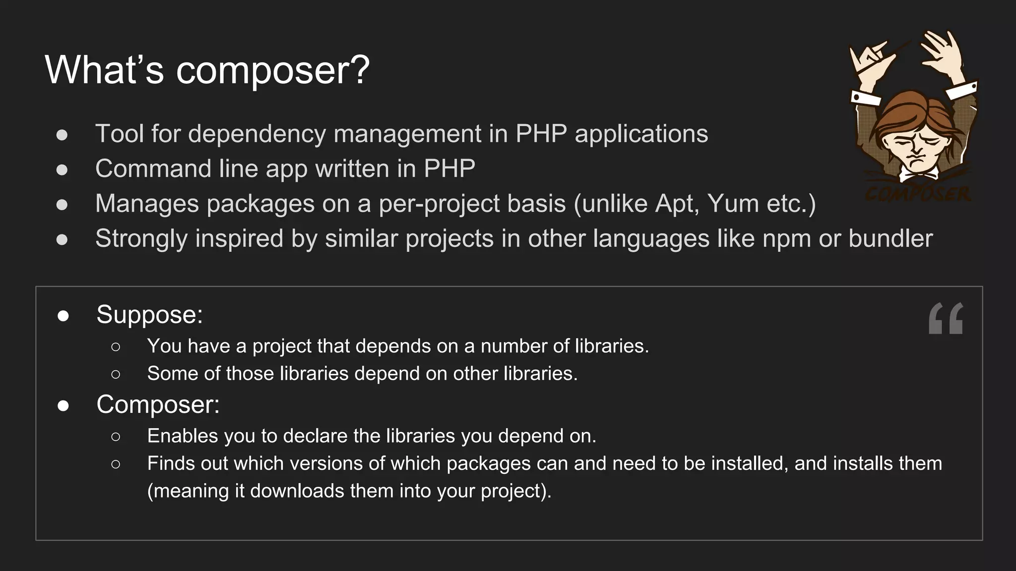Click the COMPOSER text under the logo
This screenshot has width=1016, height=571.
click(918, 194)
